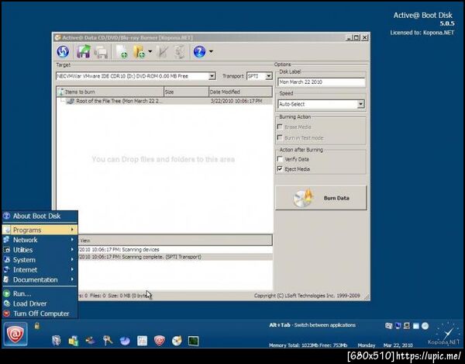The height and width of the screenshot is (364, 465).
Task: Click the Date Modified column header
Action: pos(240,92)
